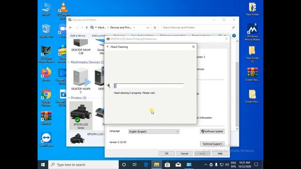
Task: Open This PC desktop icon
Action: (46, 9)
